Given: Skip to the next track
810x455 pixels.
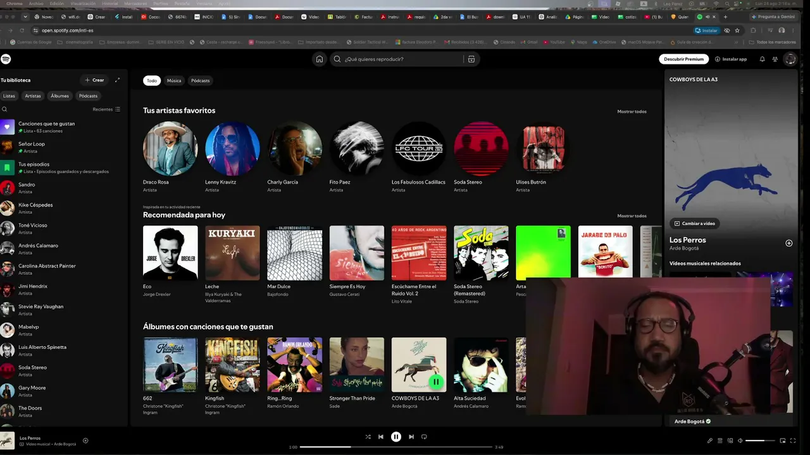Looking at the screenshot, I should 411,437.
